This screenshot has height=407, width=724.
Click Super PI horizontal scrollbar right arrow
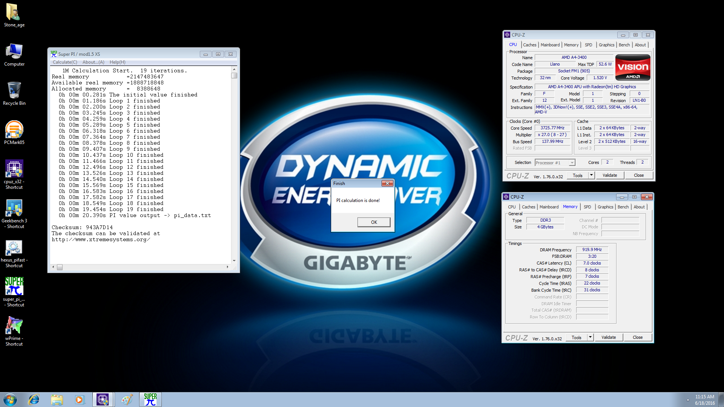227,267
